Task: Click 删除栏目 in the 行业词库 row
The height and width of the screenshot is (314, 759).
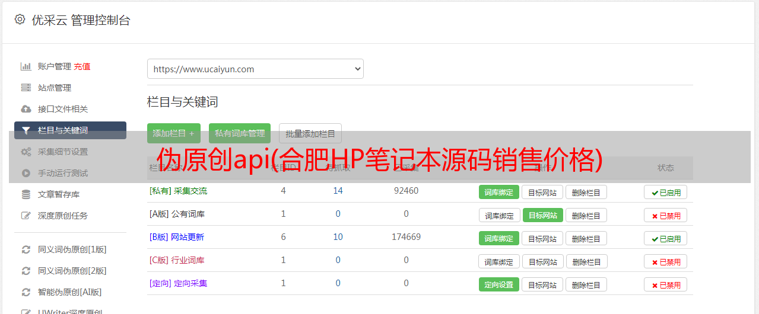Action: 587,261
